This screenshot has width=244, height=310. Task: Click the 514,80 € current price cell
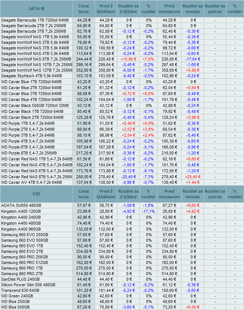pos(84,274)
